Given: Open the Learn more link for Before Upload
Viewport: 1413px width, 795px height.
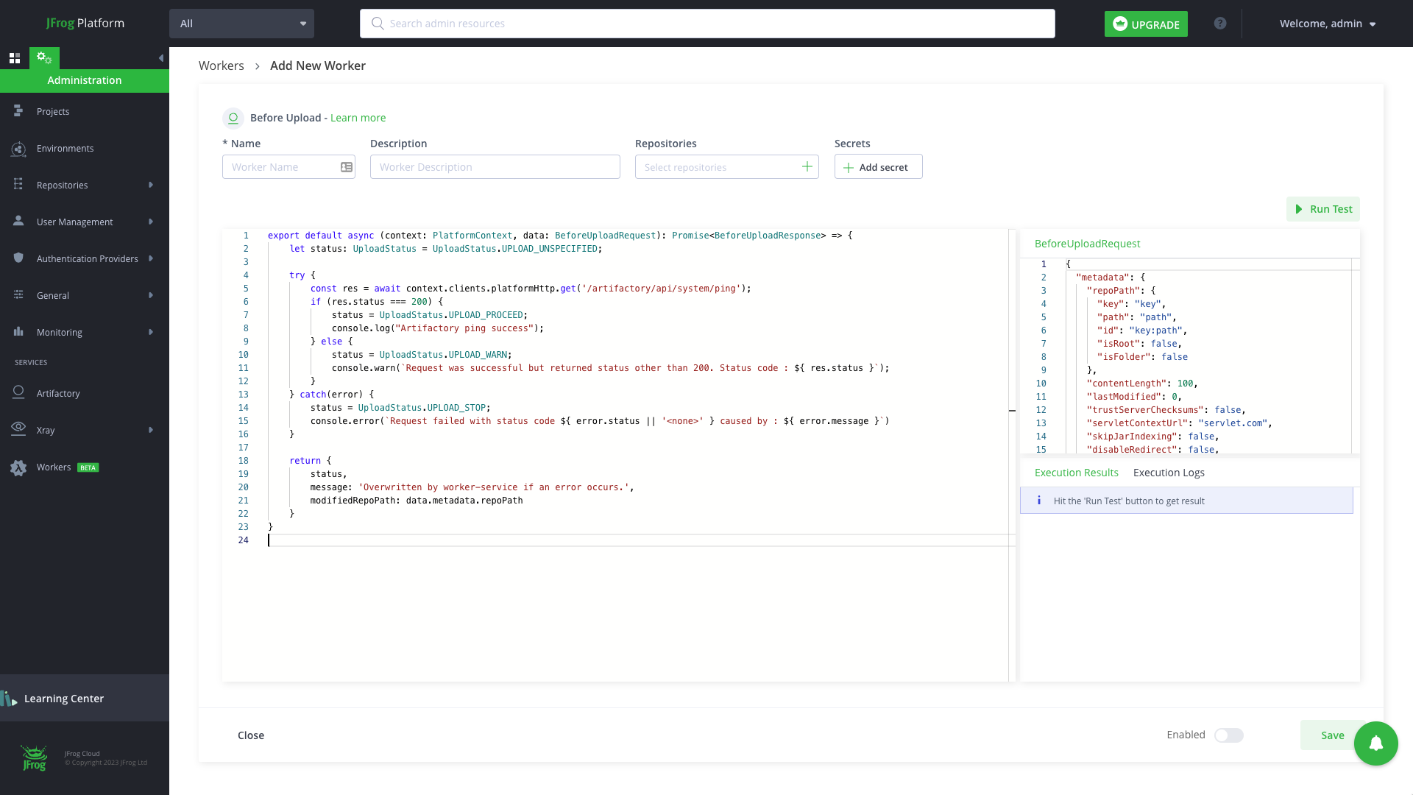Looking at the screenshot, I should (x=358, y=118).
